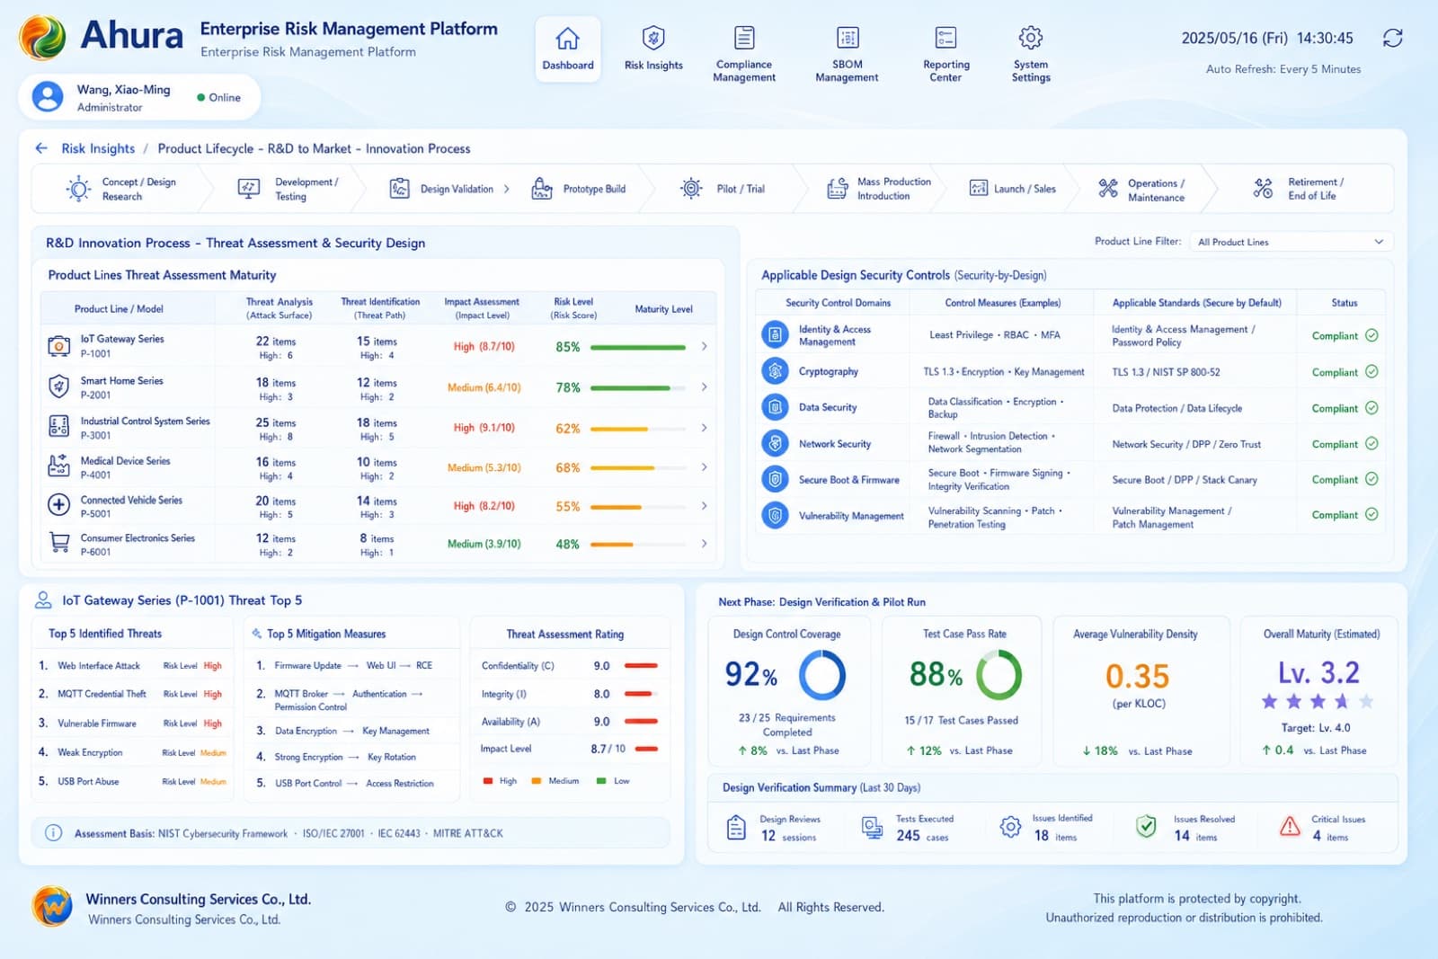The width and height of the screenshot is (1438, 959).
Task: Click Compliant checkmark for Vulnerability Management
Action: point(1371,514)
